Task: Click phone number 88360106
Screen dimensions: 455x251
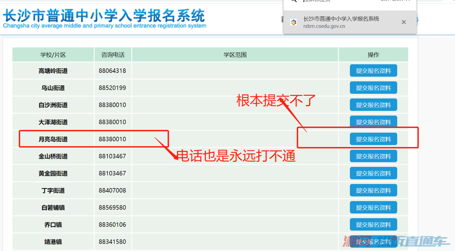Action: (x=112, y=224)
